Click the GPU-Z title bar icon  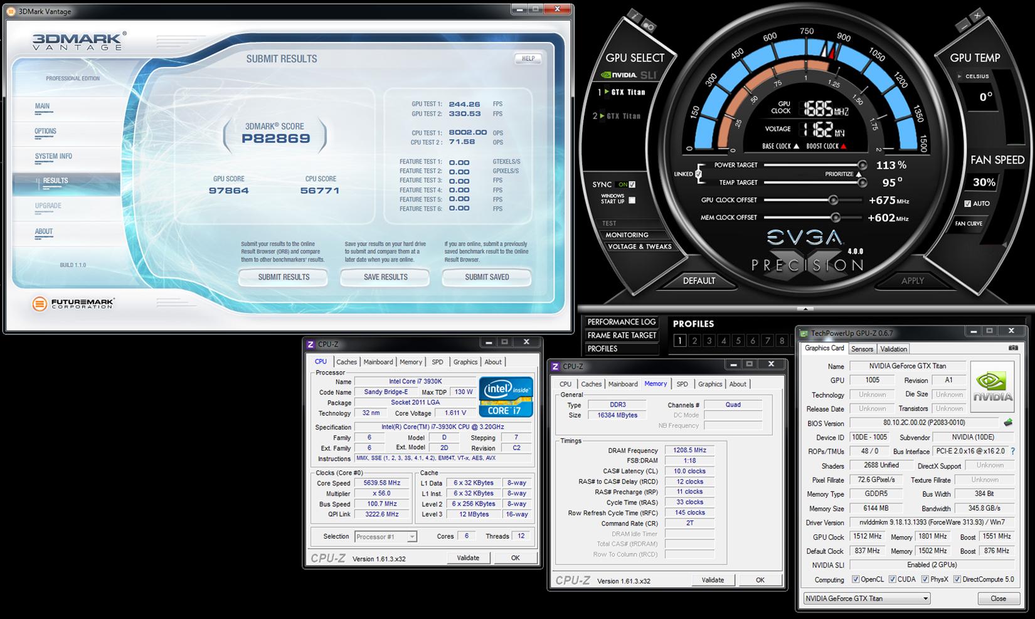pyautogui.click(x=804, y=333)
